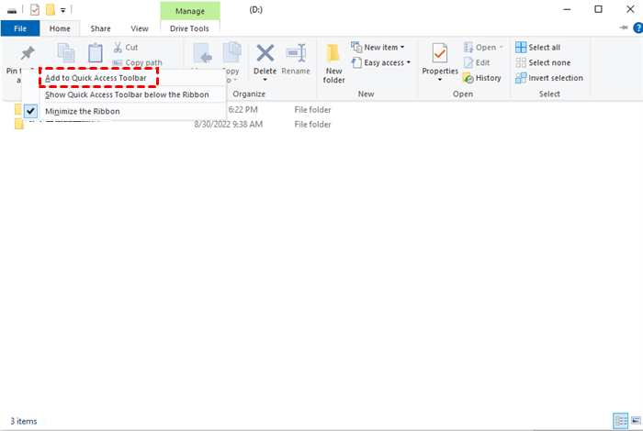Click the Copy path button

pos(138,62)
